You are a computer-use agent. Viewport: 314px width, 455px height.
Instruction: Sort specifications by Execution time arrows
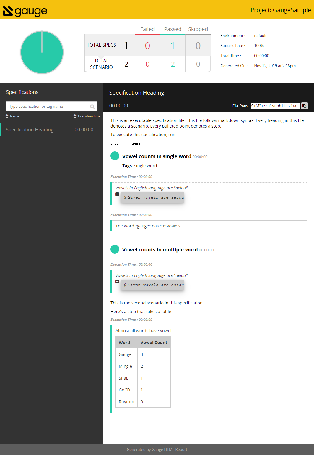75,116
